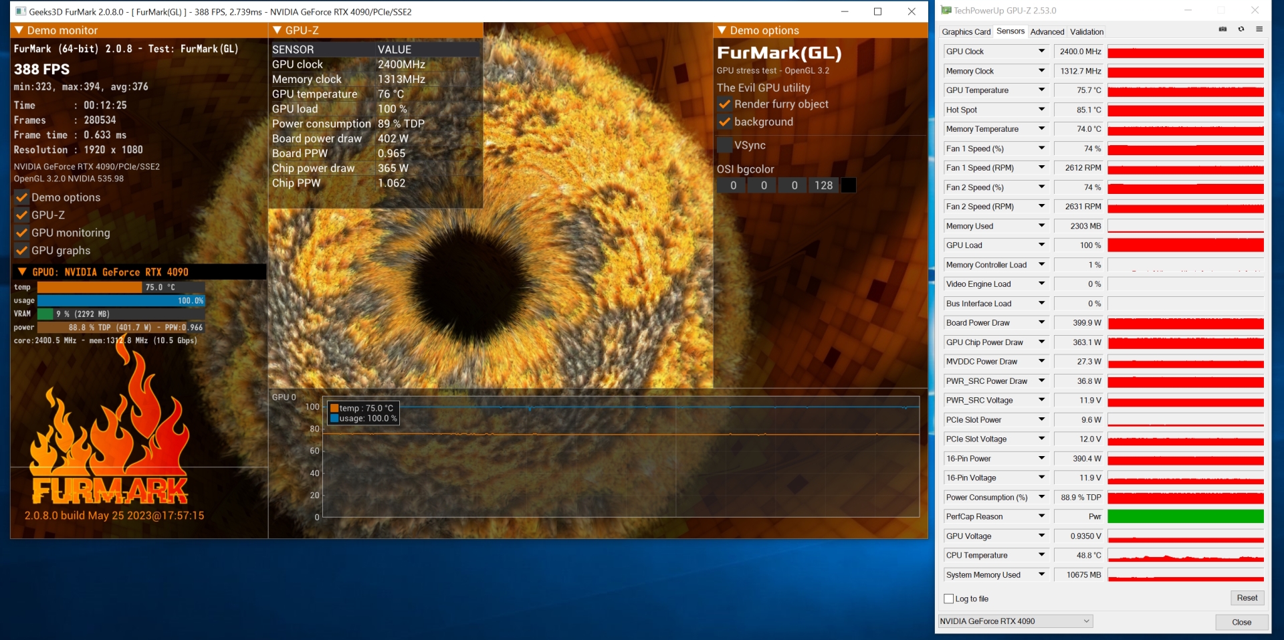Enable Log to file checkbox
This screenshot has width=1284, height=640.
pyautogui.click(x=948, y=599)
